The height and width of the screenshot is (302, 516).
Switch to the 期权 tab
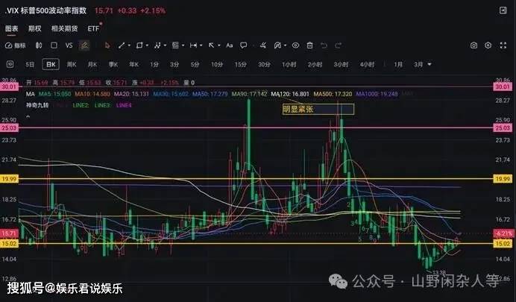34,28
